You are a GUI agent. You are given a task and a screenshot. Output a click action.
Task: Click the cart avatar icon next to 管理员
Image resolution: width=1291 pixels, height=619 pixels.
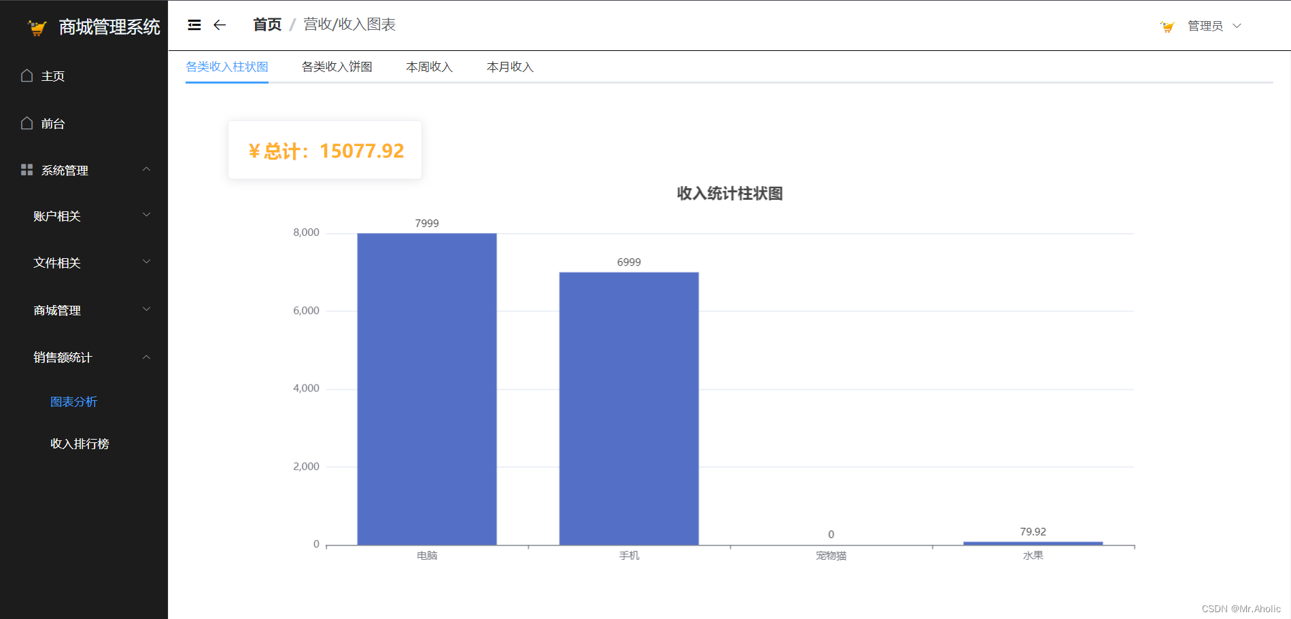tap(1167, 26)
